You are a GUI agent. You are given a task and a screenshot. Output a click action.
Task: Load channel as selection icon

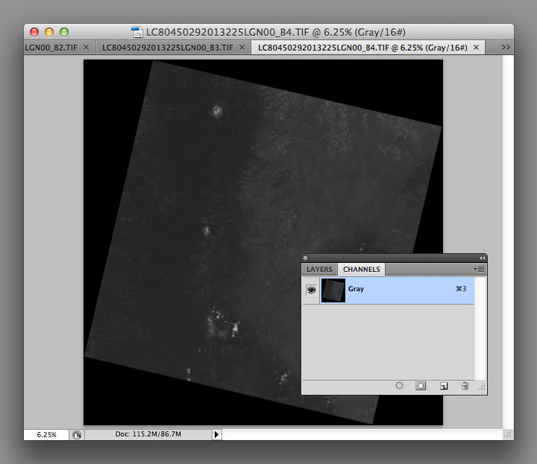(x=399, y=386)
